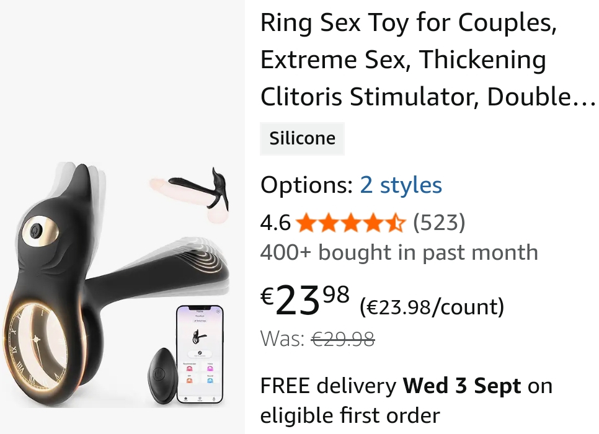The height and width of the screenshot is (434, 599).
Task: Click the orange star rating icons
Action: tap(350, 223)
